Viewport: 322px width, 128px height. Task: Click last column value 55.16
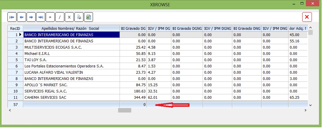click(x=294, y=41)
